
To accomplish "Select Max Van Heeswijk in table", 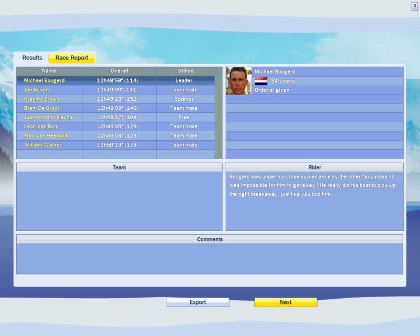I will pos(46,135).
